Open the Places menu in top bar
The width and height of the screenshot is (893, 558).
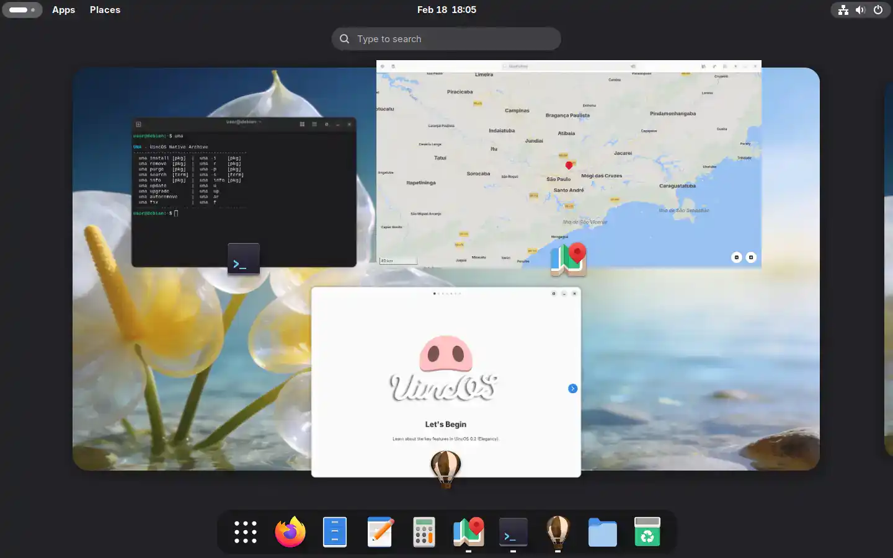point(105,10)
